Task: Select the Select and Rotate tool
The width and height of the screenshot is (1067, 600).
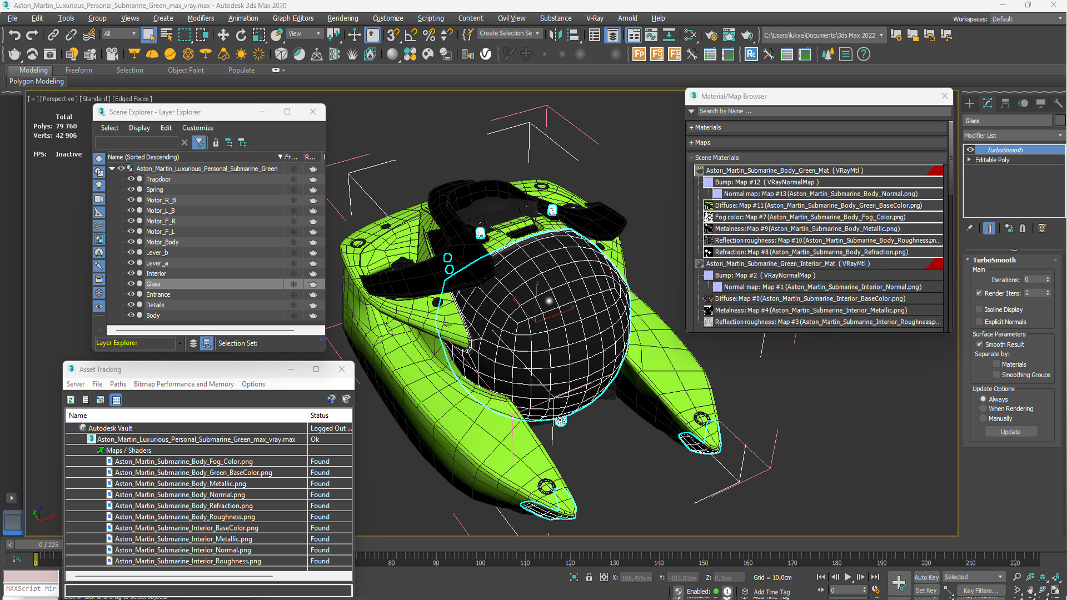Action: 241,35
